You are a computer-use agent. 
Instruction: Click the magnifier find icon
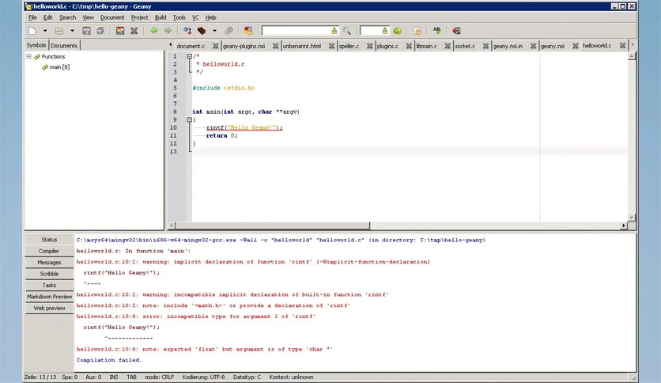pyautogui.click(x=346, y=31)
